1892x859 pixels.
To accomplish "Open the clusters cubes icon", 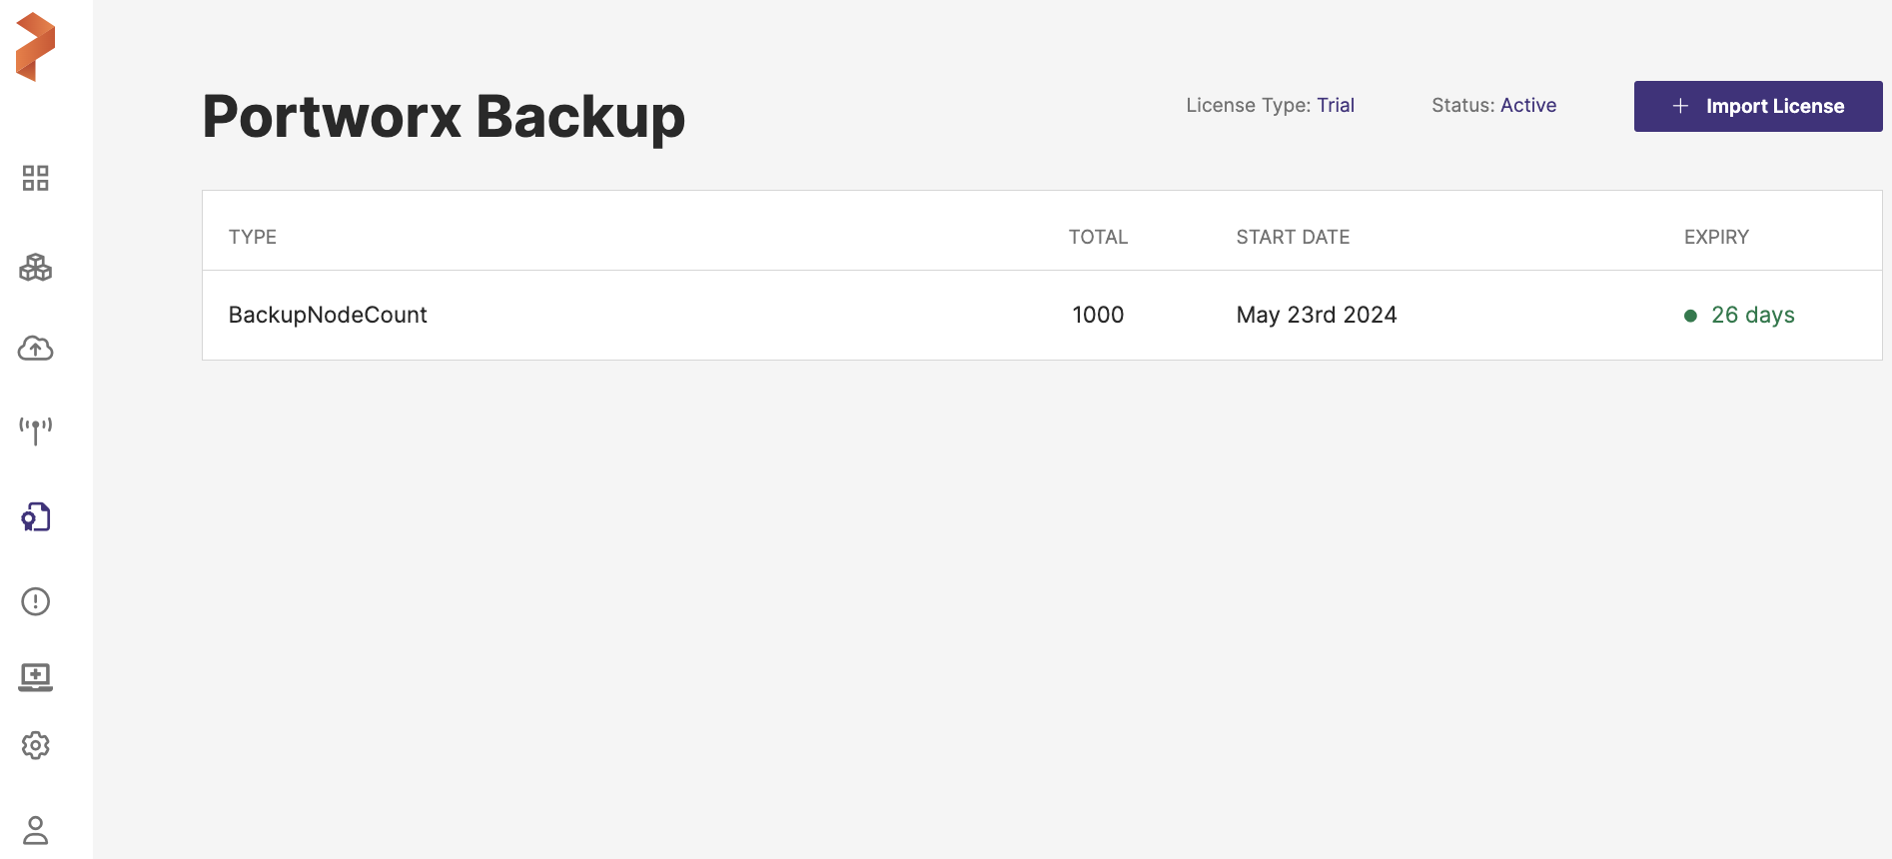I will [36, 267].
